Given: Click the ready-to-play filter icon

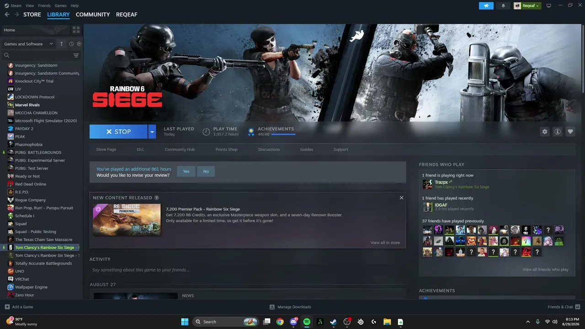Looking at the screenshot, I should click(x=79, y=44).
